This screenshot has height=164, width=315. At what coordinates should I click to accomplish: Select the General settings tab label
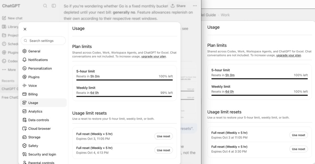click(34, 51)
